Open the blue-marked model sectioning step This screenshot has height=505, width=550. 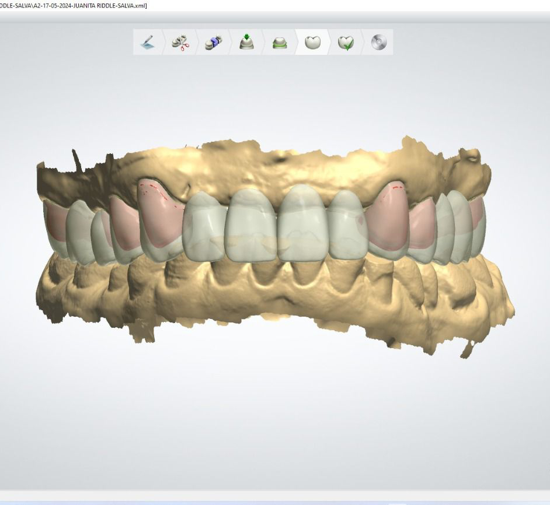click(x=214, y=43)
